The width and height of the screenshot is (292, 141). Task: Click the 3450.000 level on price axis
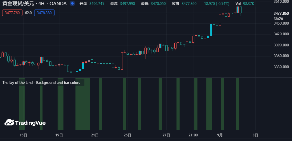click(x=281, y=23)
